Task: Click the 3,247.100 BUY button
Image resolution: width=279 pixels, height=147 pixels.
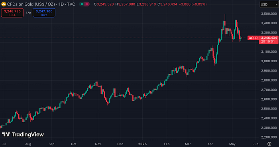Action: point(44,13)
